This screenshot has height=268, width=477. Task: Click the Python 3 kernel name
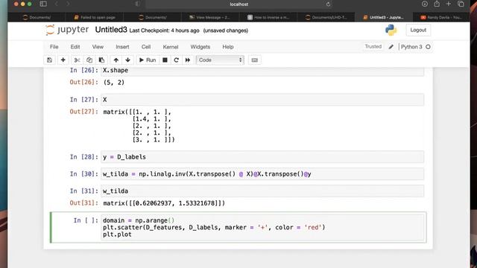[411, 47]
